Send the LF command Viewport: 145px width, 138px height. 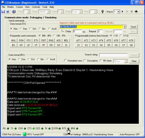(28, 45)
